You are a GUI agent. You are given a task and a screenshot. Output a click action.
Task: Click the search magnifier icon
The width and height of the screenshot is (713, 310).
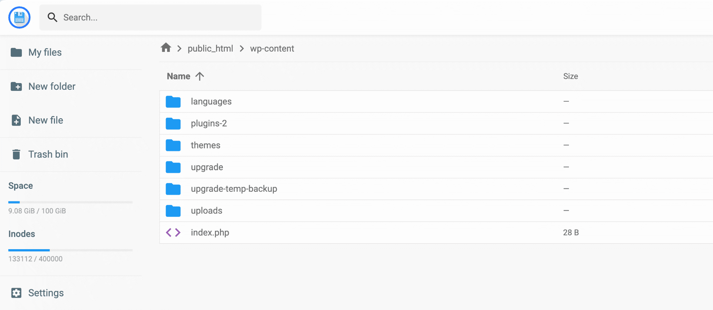(x=52, y=17)
